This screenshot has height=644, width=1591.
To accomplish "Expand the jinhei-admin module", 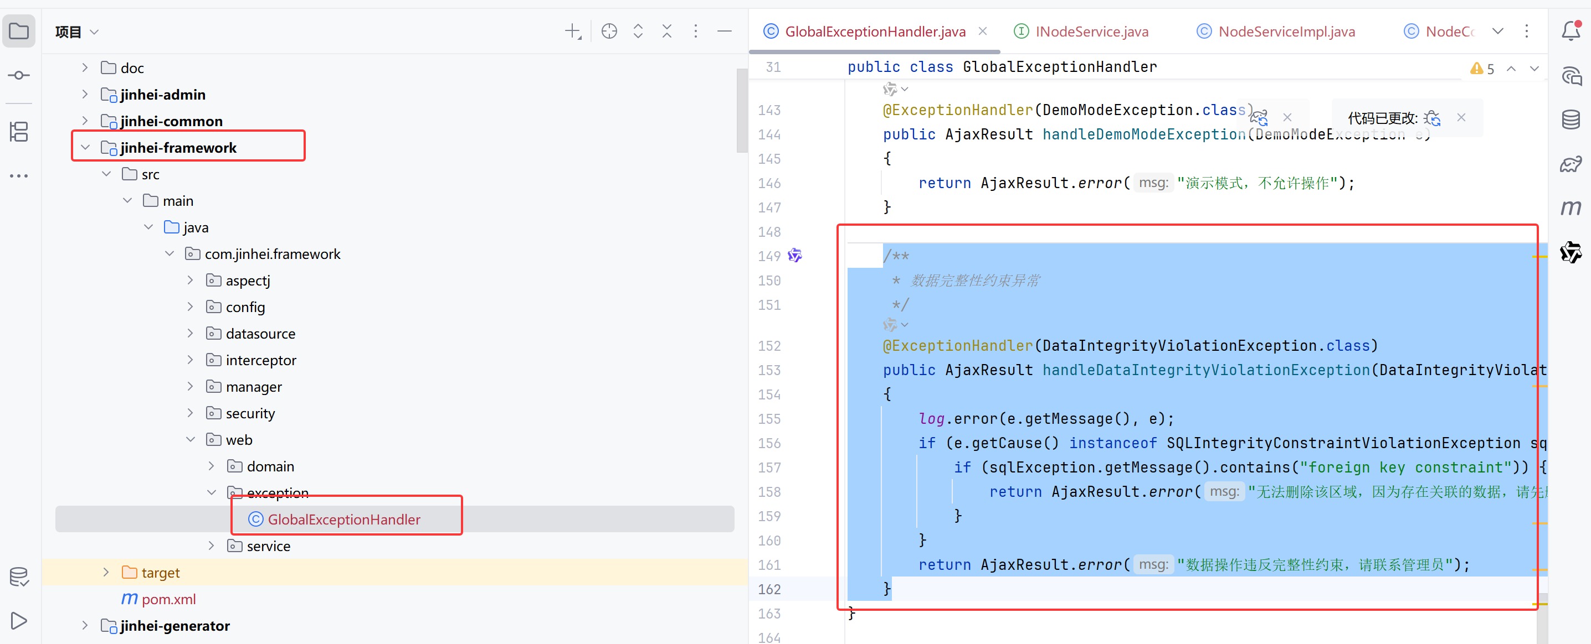I will [85, 95].
